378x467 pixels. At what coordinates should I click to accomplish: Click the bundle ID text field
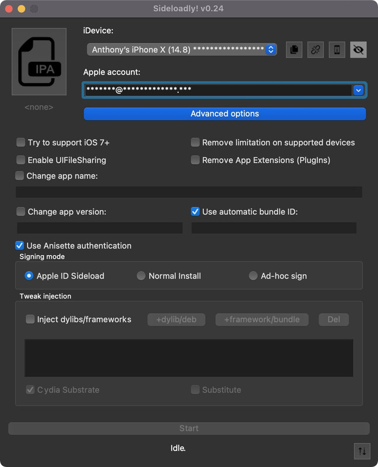[274, 228]
